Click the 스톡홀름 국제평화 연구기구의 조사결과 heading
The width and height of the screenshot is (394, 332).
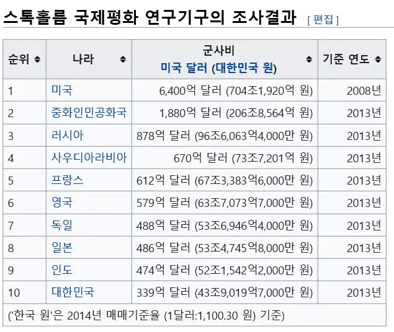(150, 17)
